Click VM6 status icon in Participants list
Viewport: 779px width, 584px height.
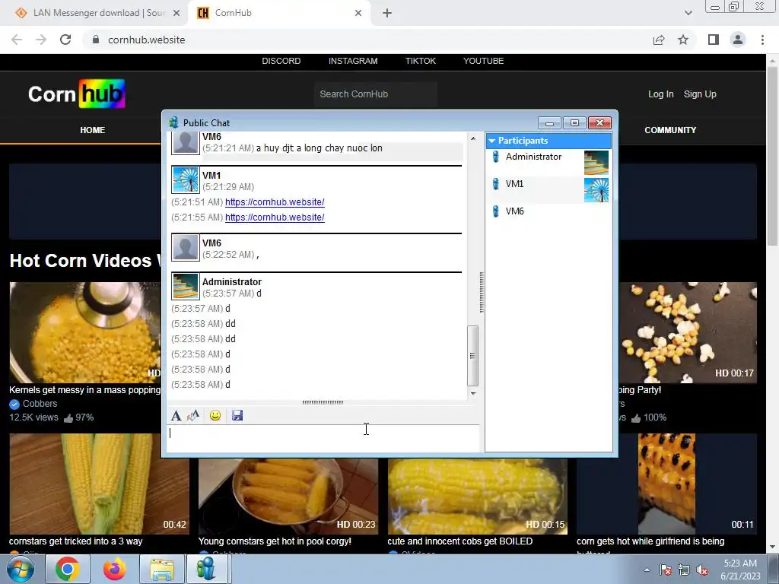(x=495, y=211)
